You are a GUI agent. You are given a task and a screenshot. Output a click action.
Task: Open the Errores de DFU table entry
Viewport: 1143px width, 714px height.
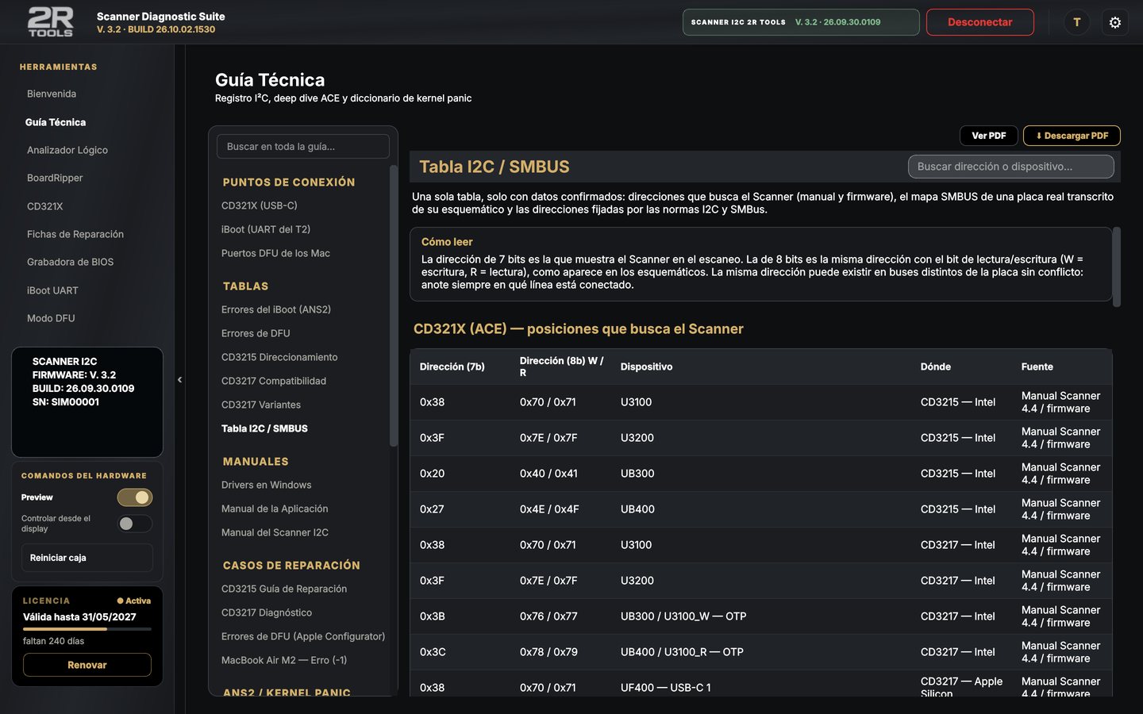256,333
